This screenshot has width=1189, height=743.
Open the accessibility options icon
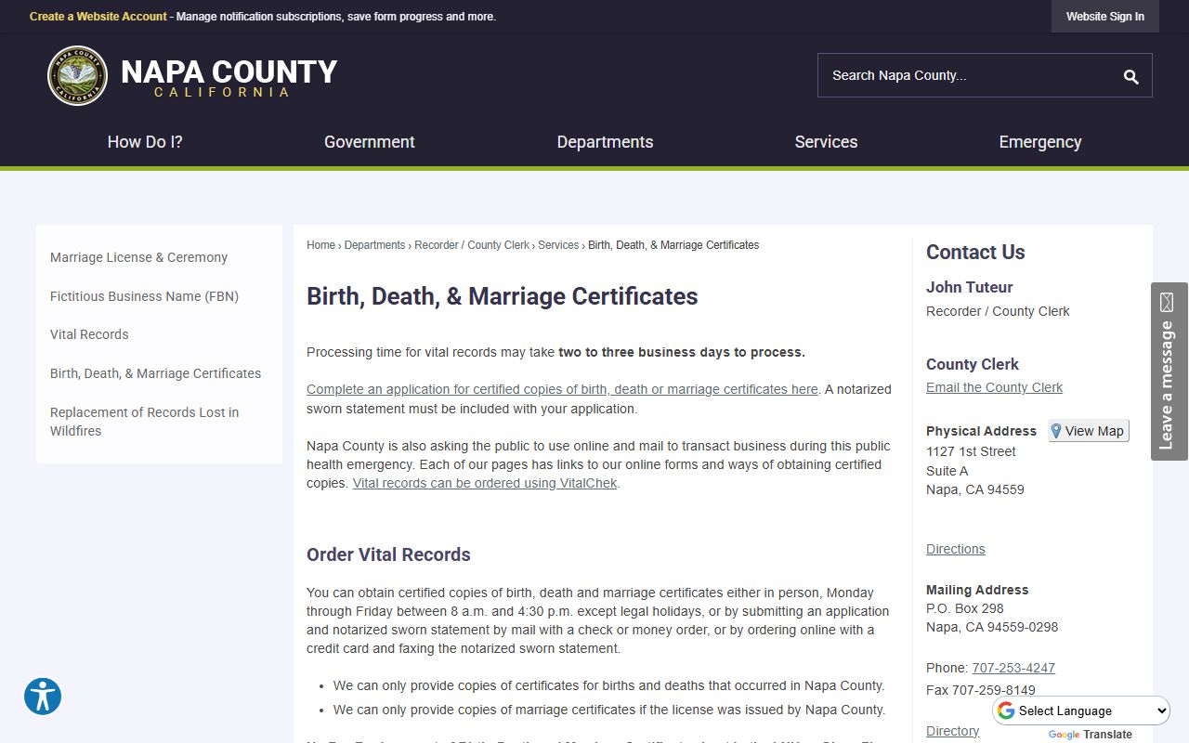pos(43,697)
